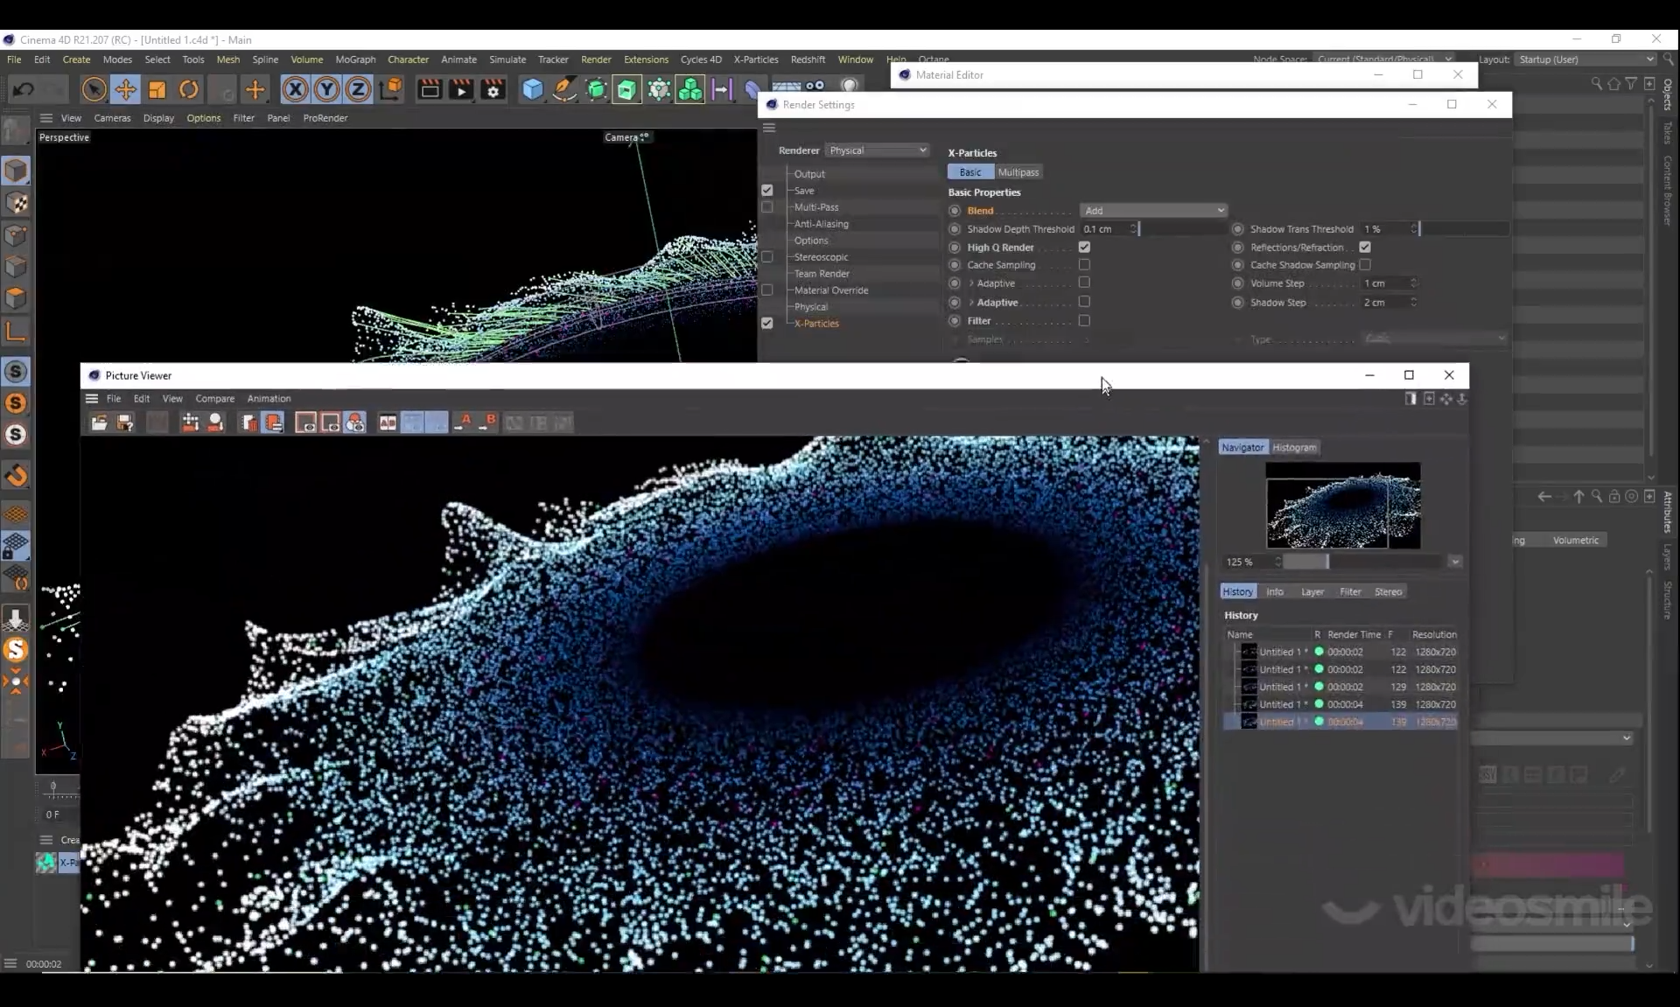
Task: Click the Edit Render Settings icon
Action: [x=493, y=89]
